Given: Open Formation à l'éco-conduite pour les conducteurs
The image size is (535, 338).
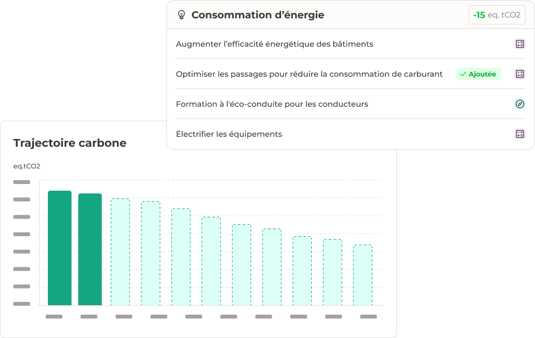Looking at the screenshot, I should [272, 104].
